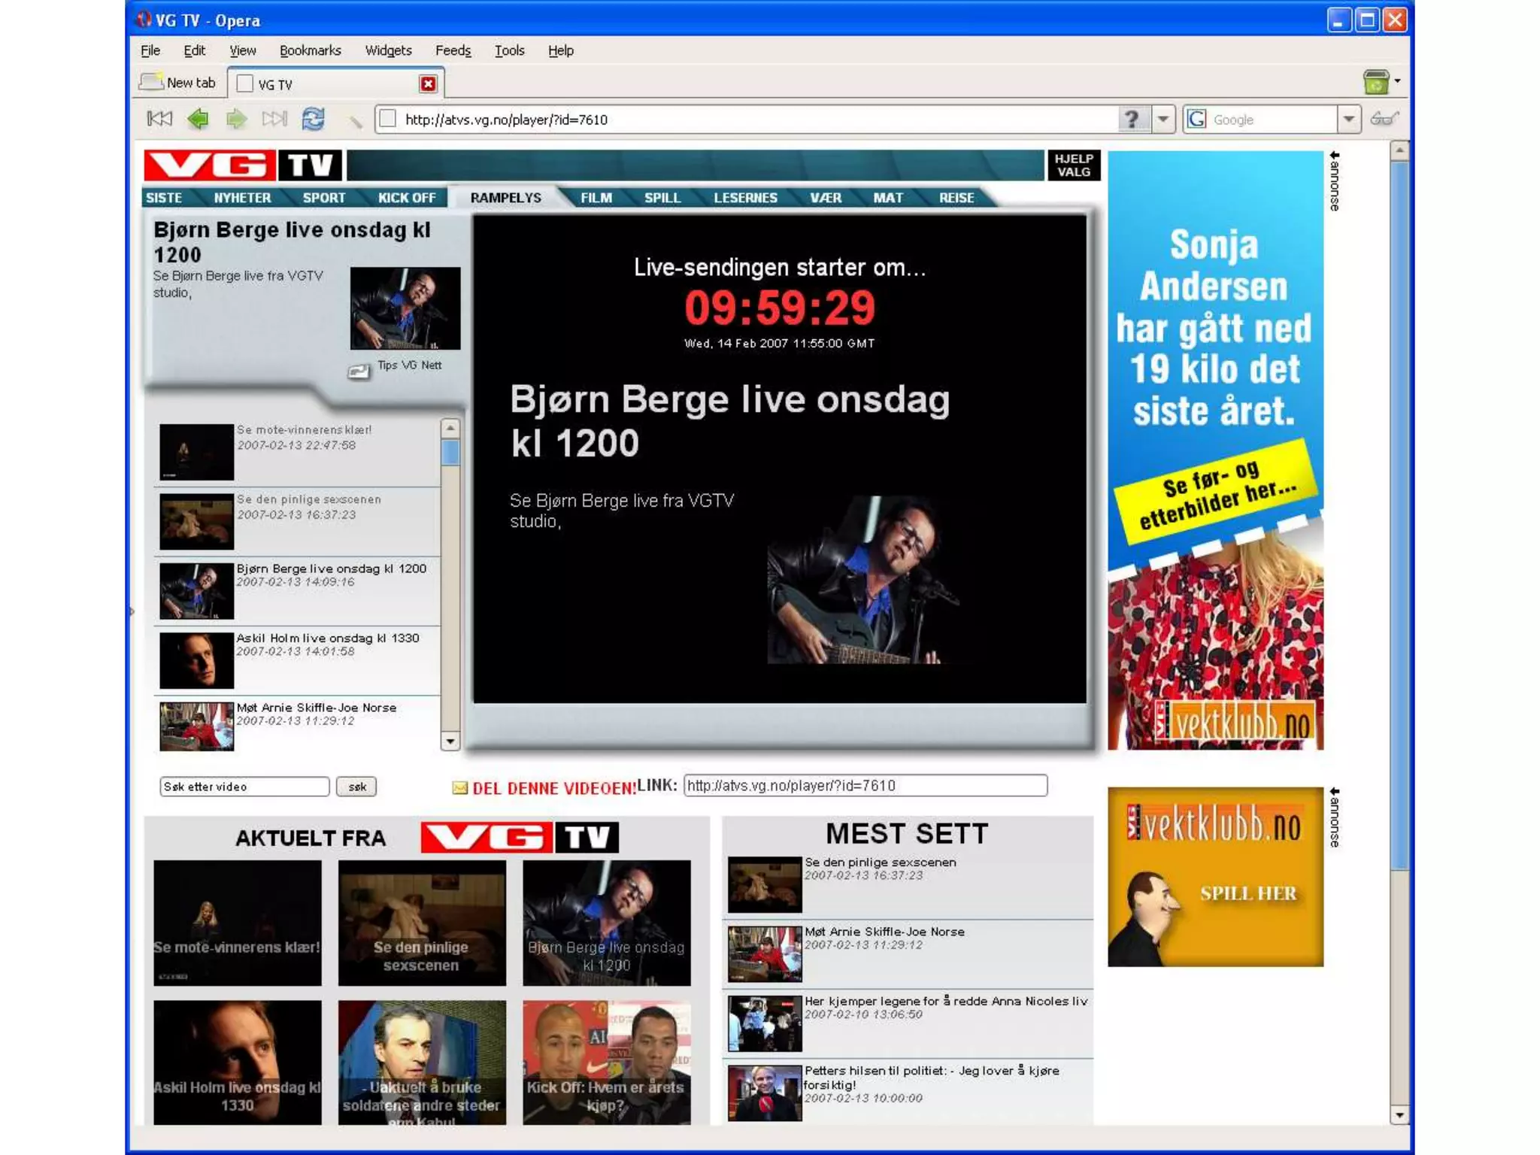Click the envelope Del denne videoen icon
This screenshot has width=1540, height=1155.
point(459,787)
